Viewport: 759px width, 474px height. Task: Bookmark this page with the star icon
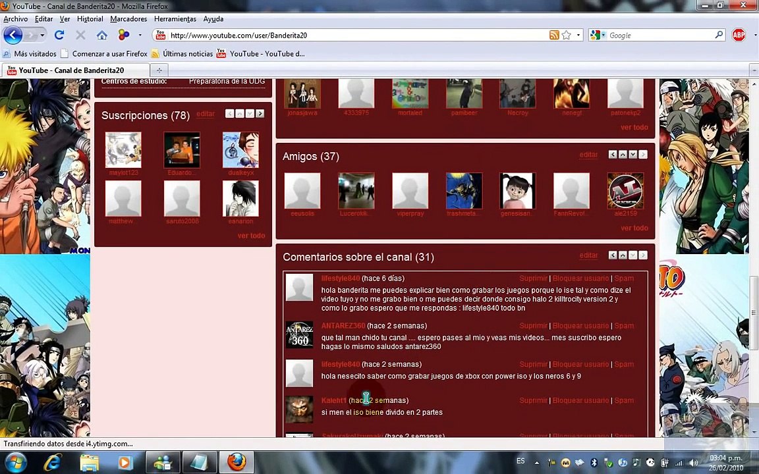567,35
